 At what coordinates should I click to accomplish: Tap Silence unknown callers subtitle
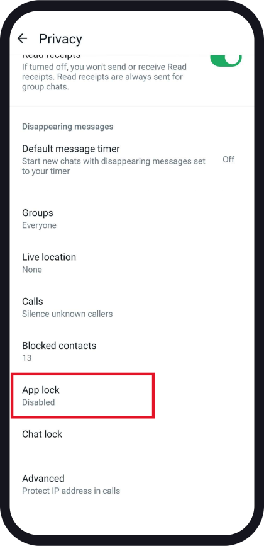tap(67, 314)
